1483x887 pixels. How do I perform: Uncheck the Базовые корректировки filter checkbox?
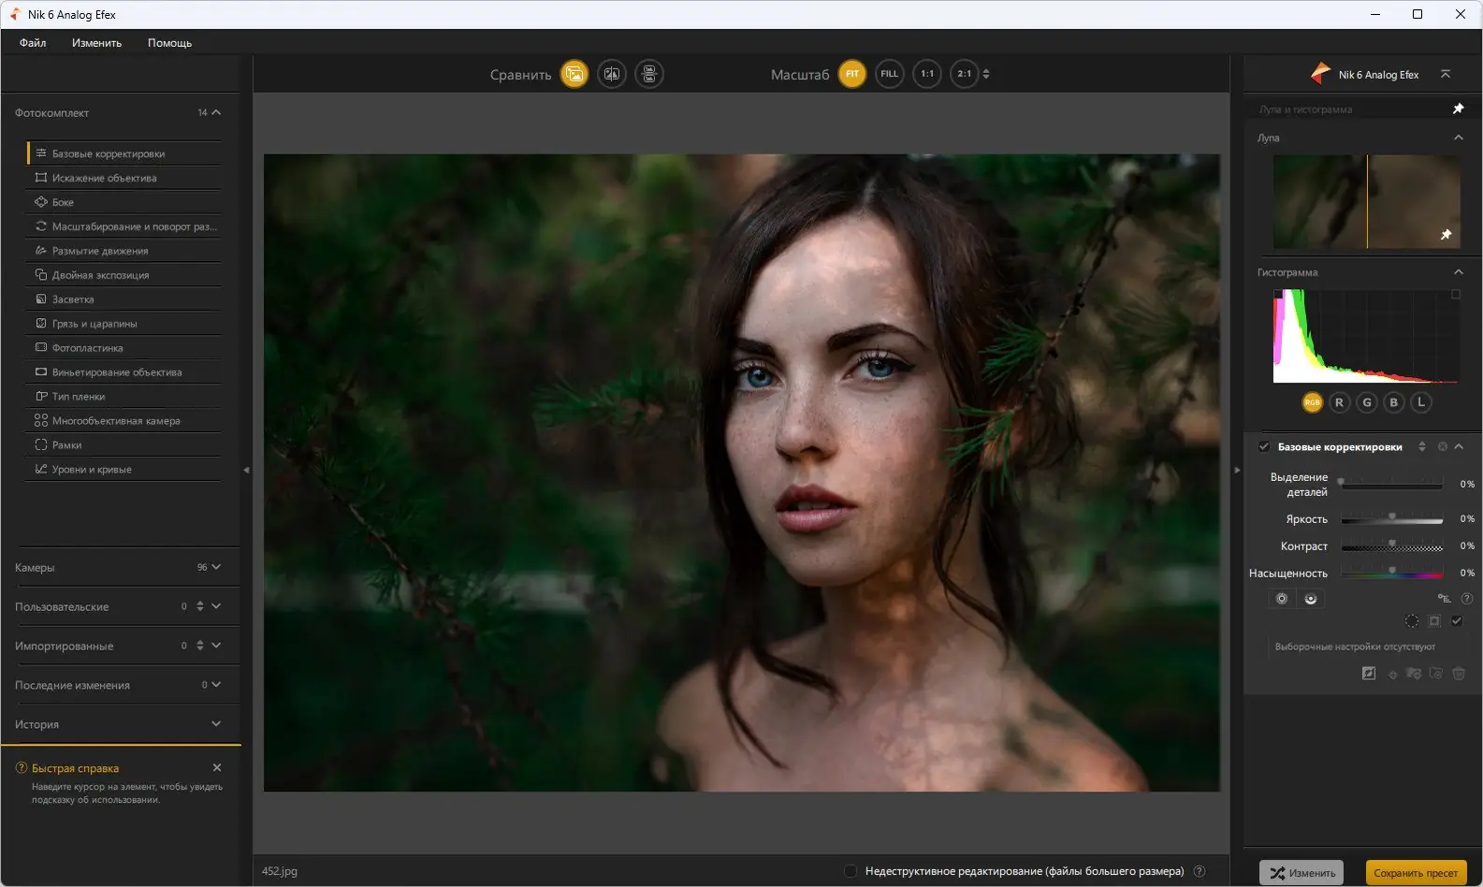point(1264,447)
